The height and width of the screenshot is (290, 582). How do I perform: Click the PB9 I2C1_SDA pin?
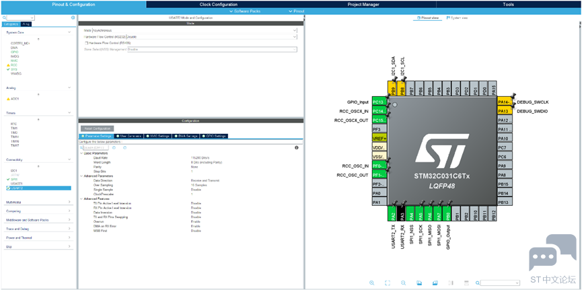pos(392,89)
